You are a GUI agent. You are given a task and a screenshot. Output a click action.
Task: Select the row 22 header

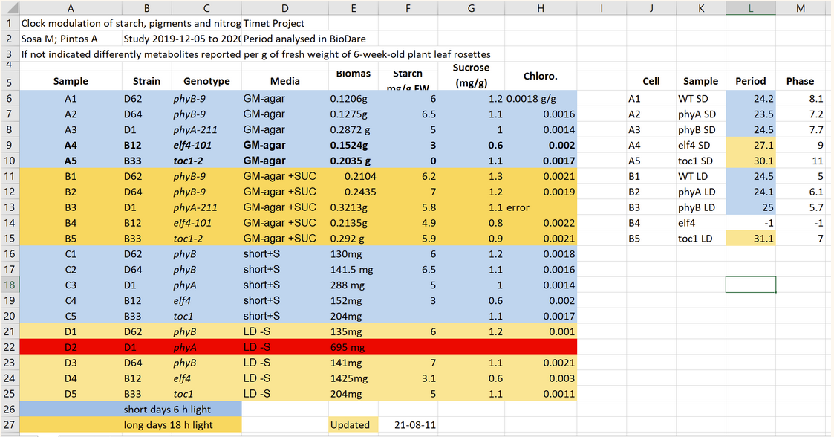click(x=10, y=347)
